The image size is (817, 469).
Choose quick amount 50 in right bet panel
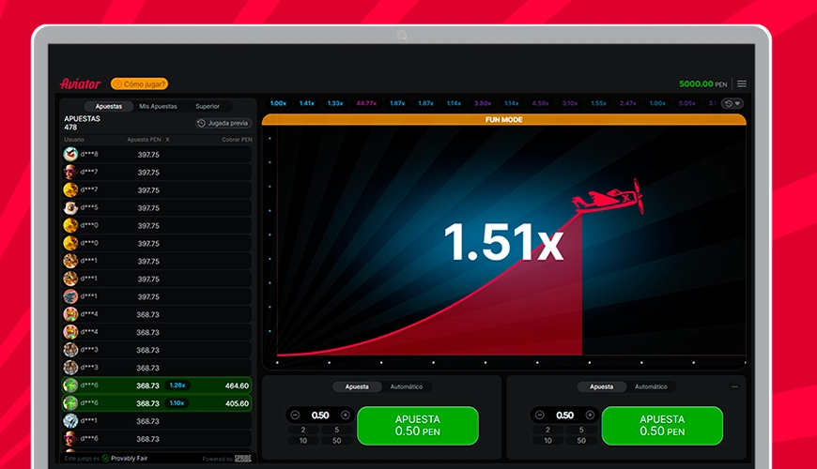(581, 441)
